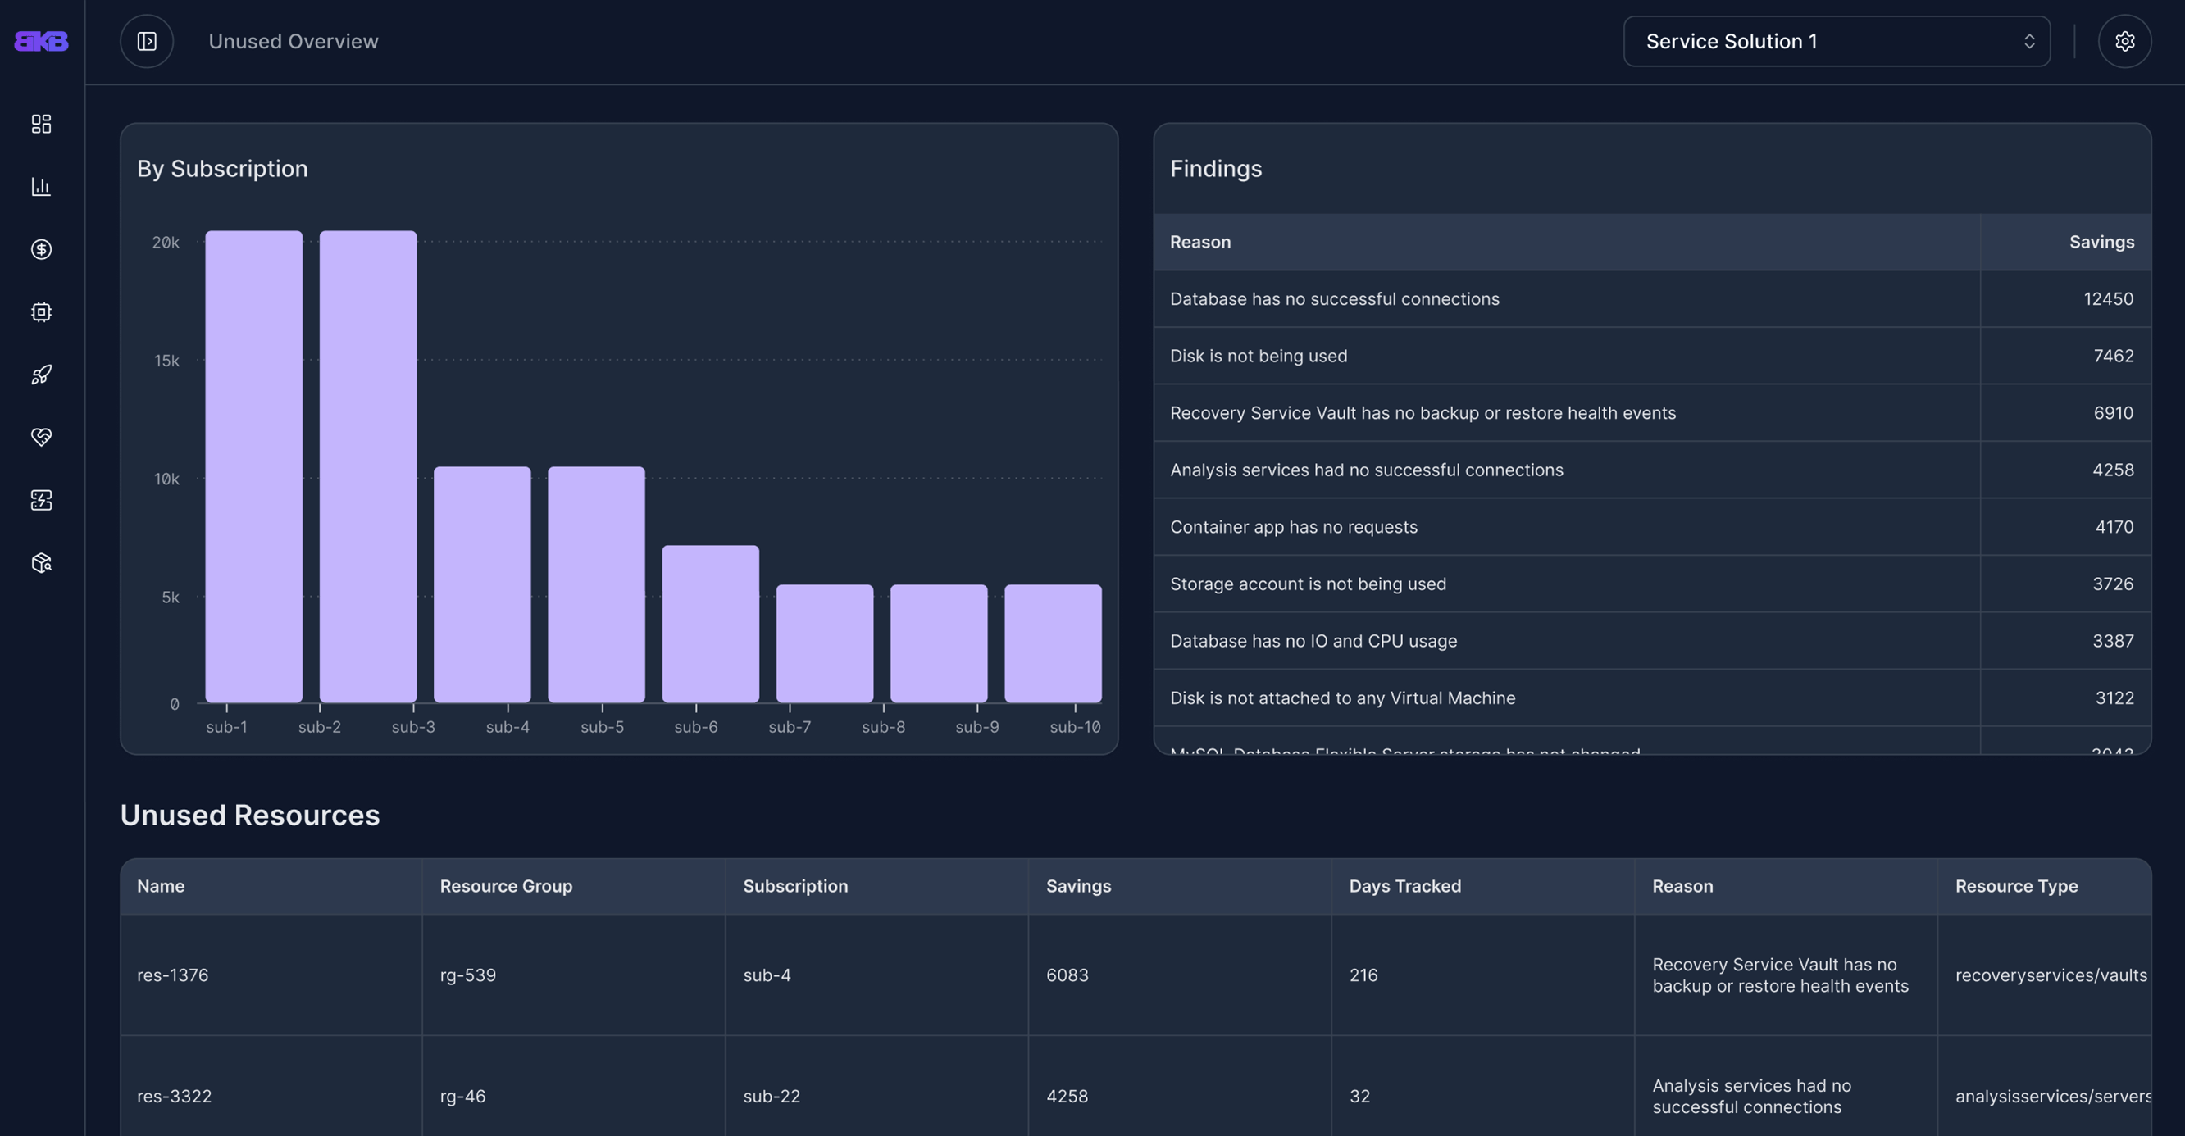Click the Unused Overview breadcrumb title

tap(294, 41)
